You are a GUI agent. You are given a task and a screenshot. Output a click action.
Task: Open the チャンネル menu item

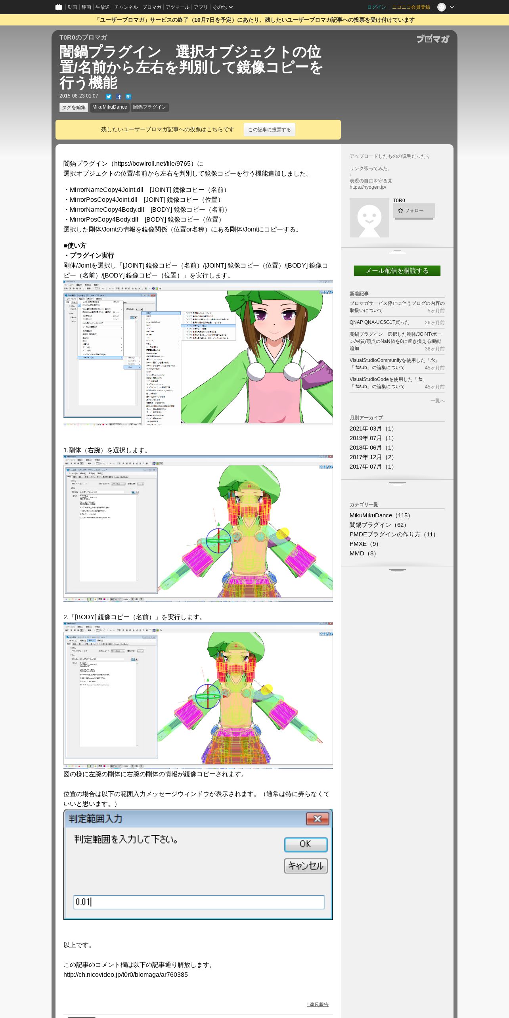point(126,7)
